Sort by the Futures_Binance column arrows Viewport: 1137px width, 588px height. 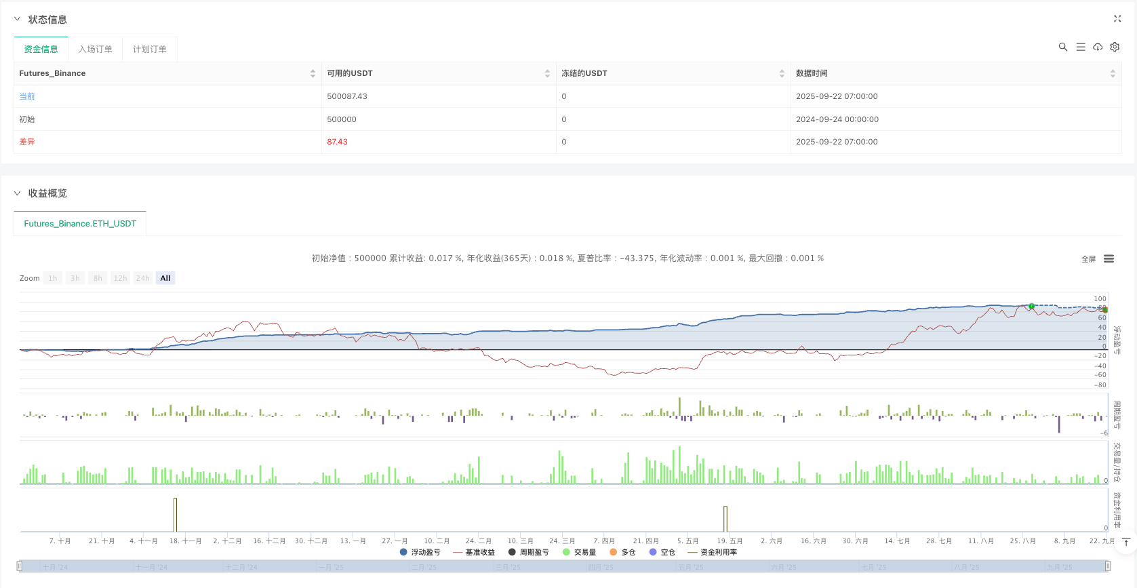pyautogui.click(x=313, y=73)
